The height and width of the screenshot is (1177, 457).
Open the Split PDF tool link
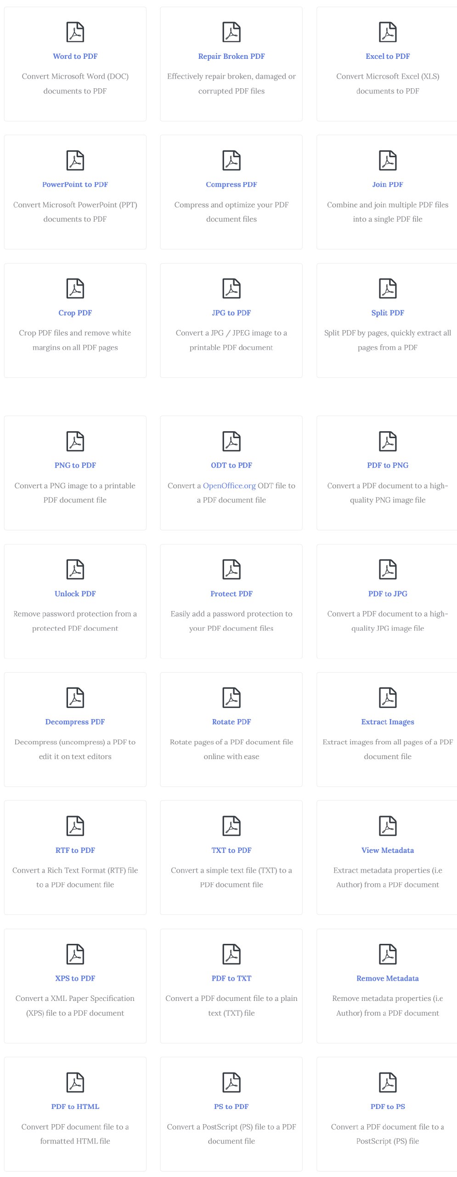point(388,313)
